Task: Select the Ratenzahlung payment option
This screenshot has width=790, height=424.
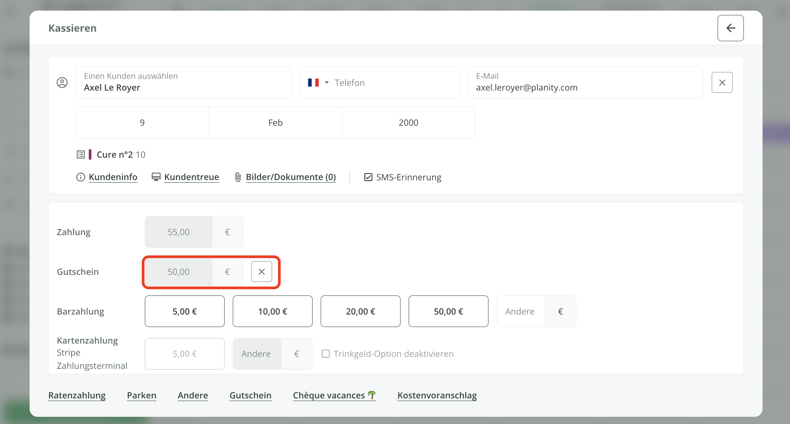Action: pos(77,395)
